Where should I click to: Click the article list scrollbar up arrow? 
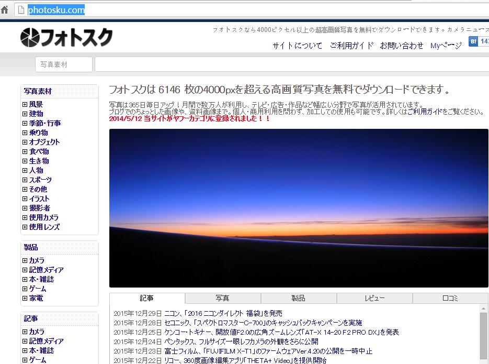point(483,308)
